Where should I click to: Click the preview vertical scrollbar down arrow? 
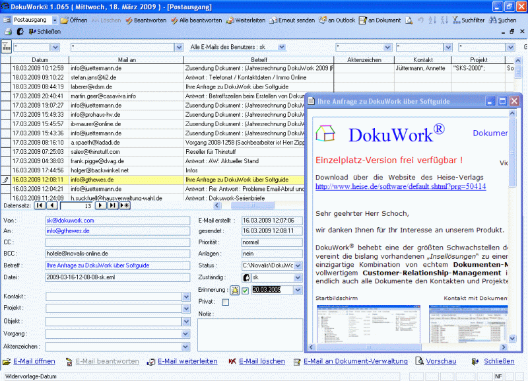pyautogui.click(x=512, y=338)
